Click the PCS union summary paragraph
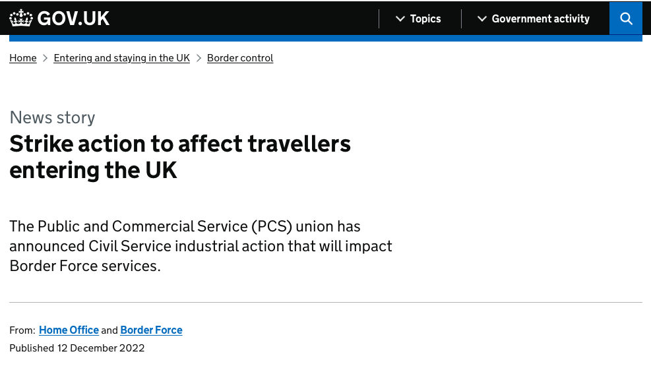This screenshot has width=651, height=366. (x=201, y=246)
